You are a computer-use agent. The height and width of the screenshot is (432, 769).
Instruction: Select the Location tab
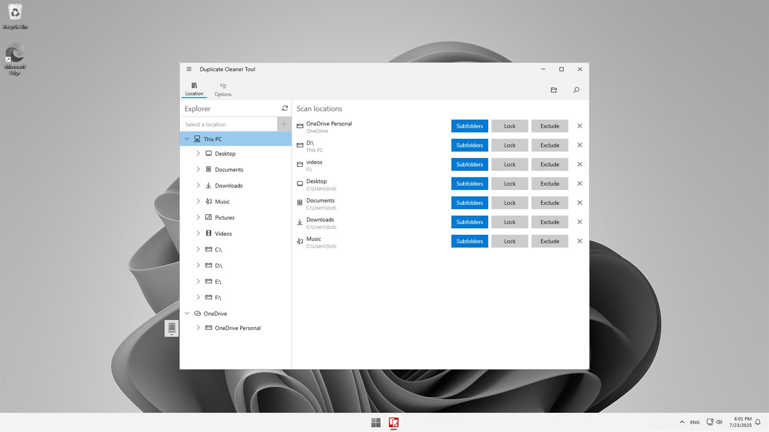pyautogui.click(x=193, y=88)
